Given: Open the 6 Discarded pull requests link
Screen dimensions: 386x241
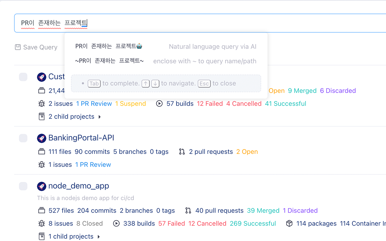Looking at the screenshot, I should click(338, 91).
